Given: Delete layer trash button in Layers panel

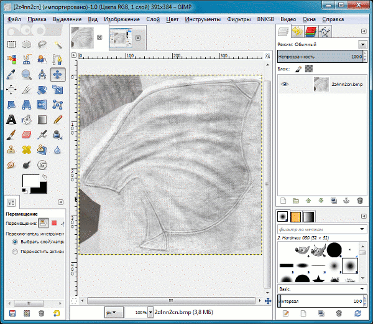Looking at the screenshot, I should [360, 201].
